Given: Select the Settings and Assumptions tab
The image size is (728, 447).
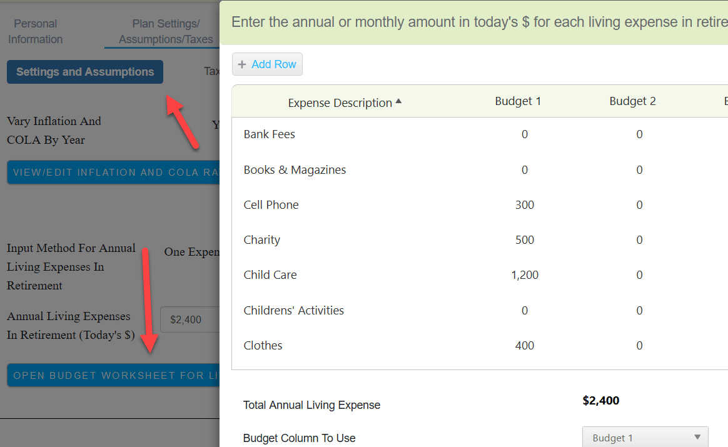Looking at the screenshot, I should 84,71.
